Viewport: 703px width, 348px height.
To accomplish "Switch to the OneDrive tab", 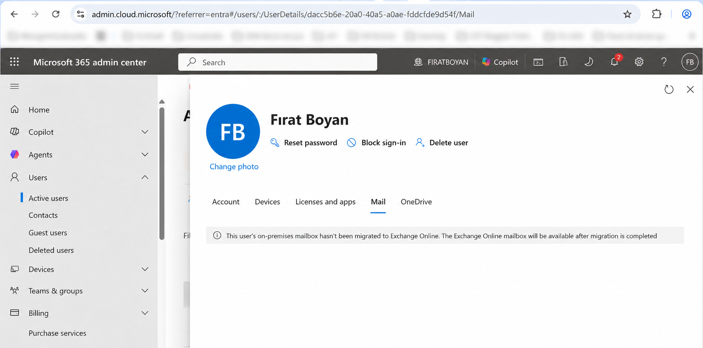I will [x=416, y=202].
